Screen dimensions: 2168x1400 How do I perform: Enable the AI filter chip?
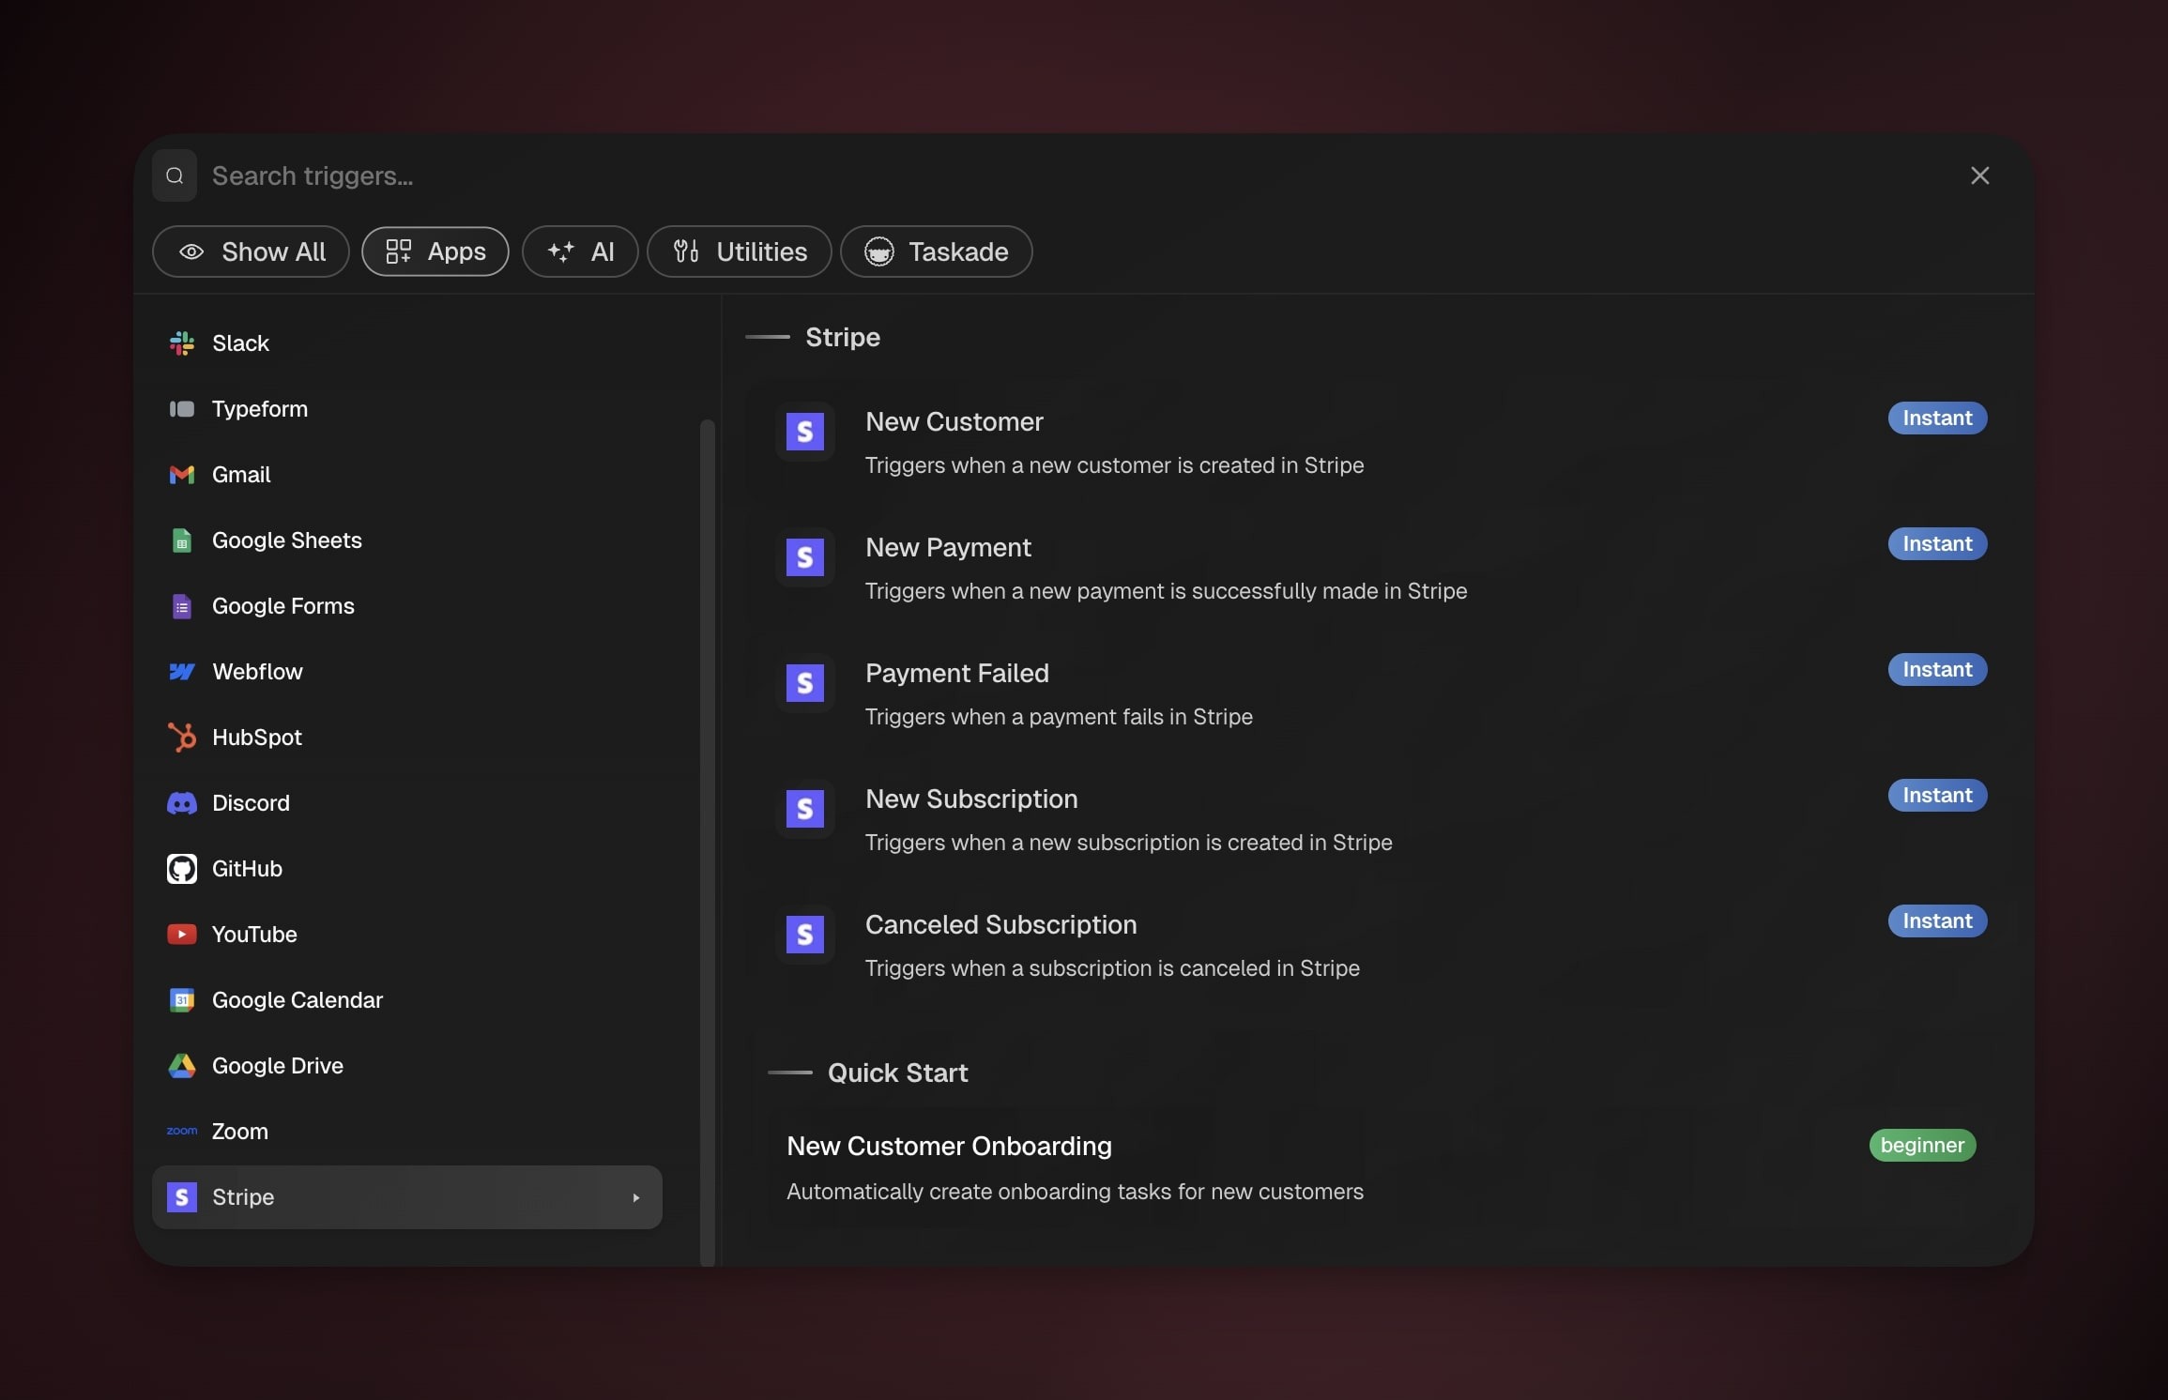[580, 251]
